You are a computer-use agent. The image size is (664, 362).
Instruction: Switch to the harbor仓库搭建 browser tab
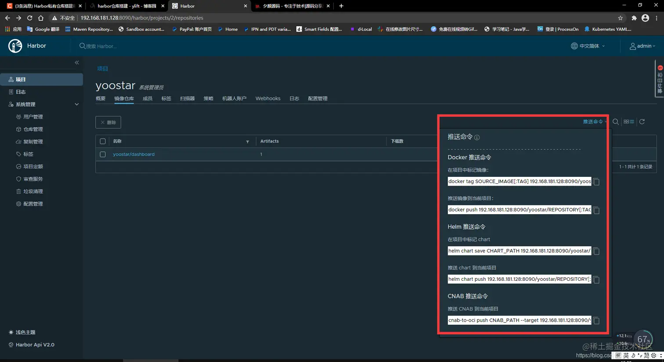pos(126,6)
